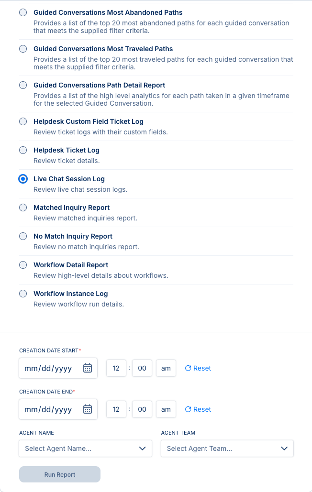The height and width of the screenshot is (492, 312).
Task: Click the end time minutes field
Action: tap(142, 409)
